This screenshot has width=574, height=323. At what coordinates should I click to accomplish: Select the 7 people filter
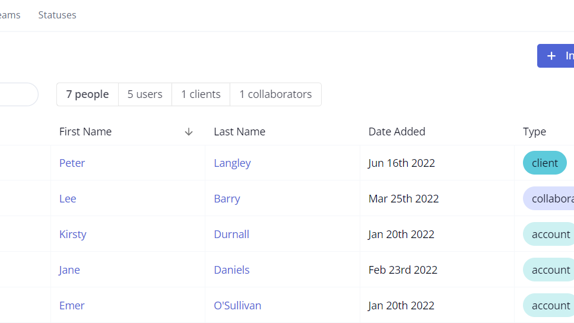(x=87, y=94)
